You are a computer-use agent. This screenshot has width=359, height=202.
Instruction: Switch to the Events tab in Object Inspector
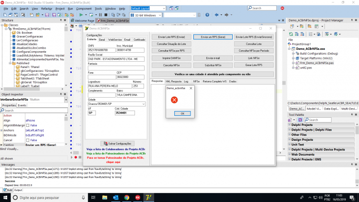tap(22, 105)
